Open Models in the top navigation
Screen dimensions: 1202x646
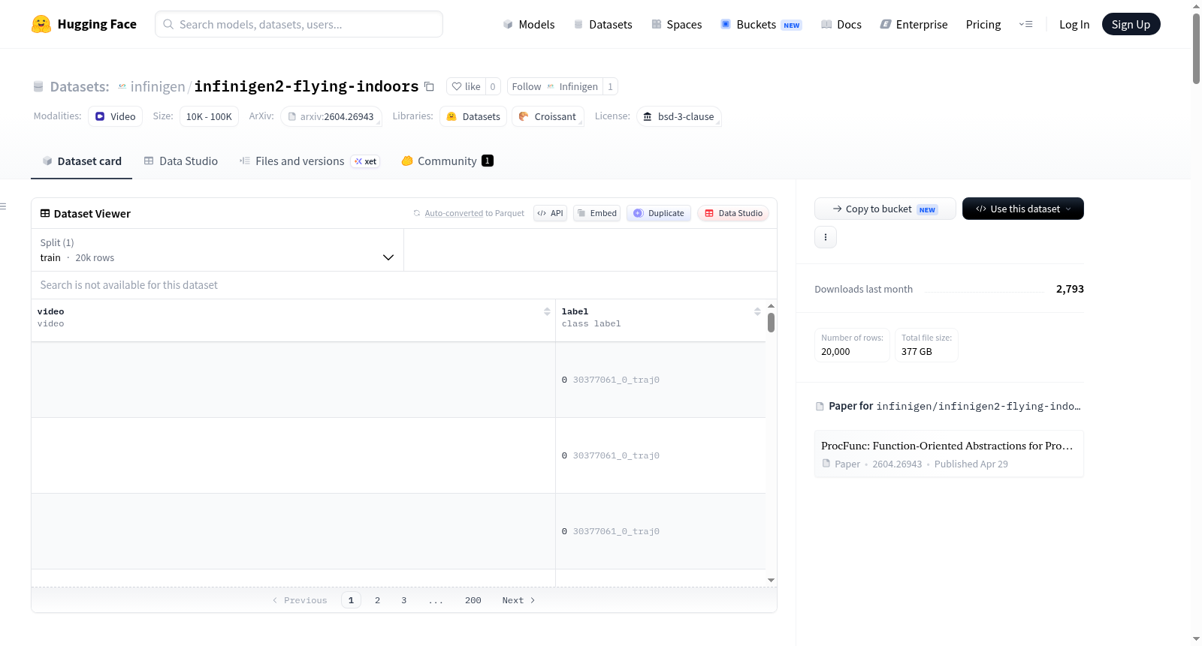coord(529,24)
